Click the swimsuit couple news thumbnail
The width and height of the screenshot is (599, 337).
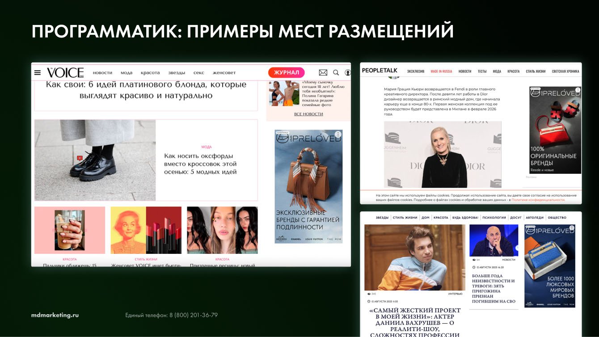[284, 93]
